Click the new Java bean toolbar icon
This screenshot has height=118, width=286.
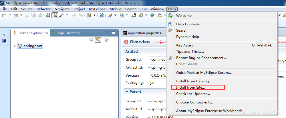coord(89,15)
